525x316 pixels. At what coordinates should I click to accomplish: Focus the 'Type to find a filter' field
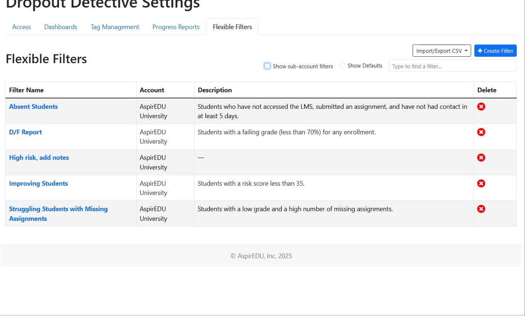(452, 66)
